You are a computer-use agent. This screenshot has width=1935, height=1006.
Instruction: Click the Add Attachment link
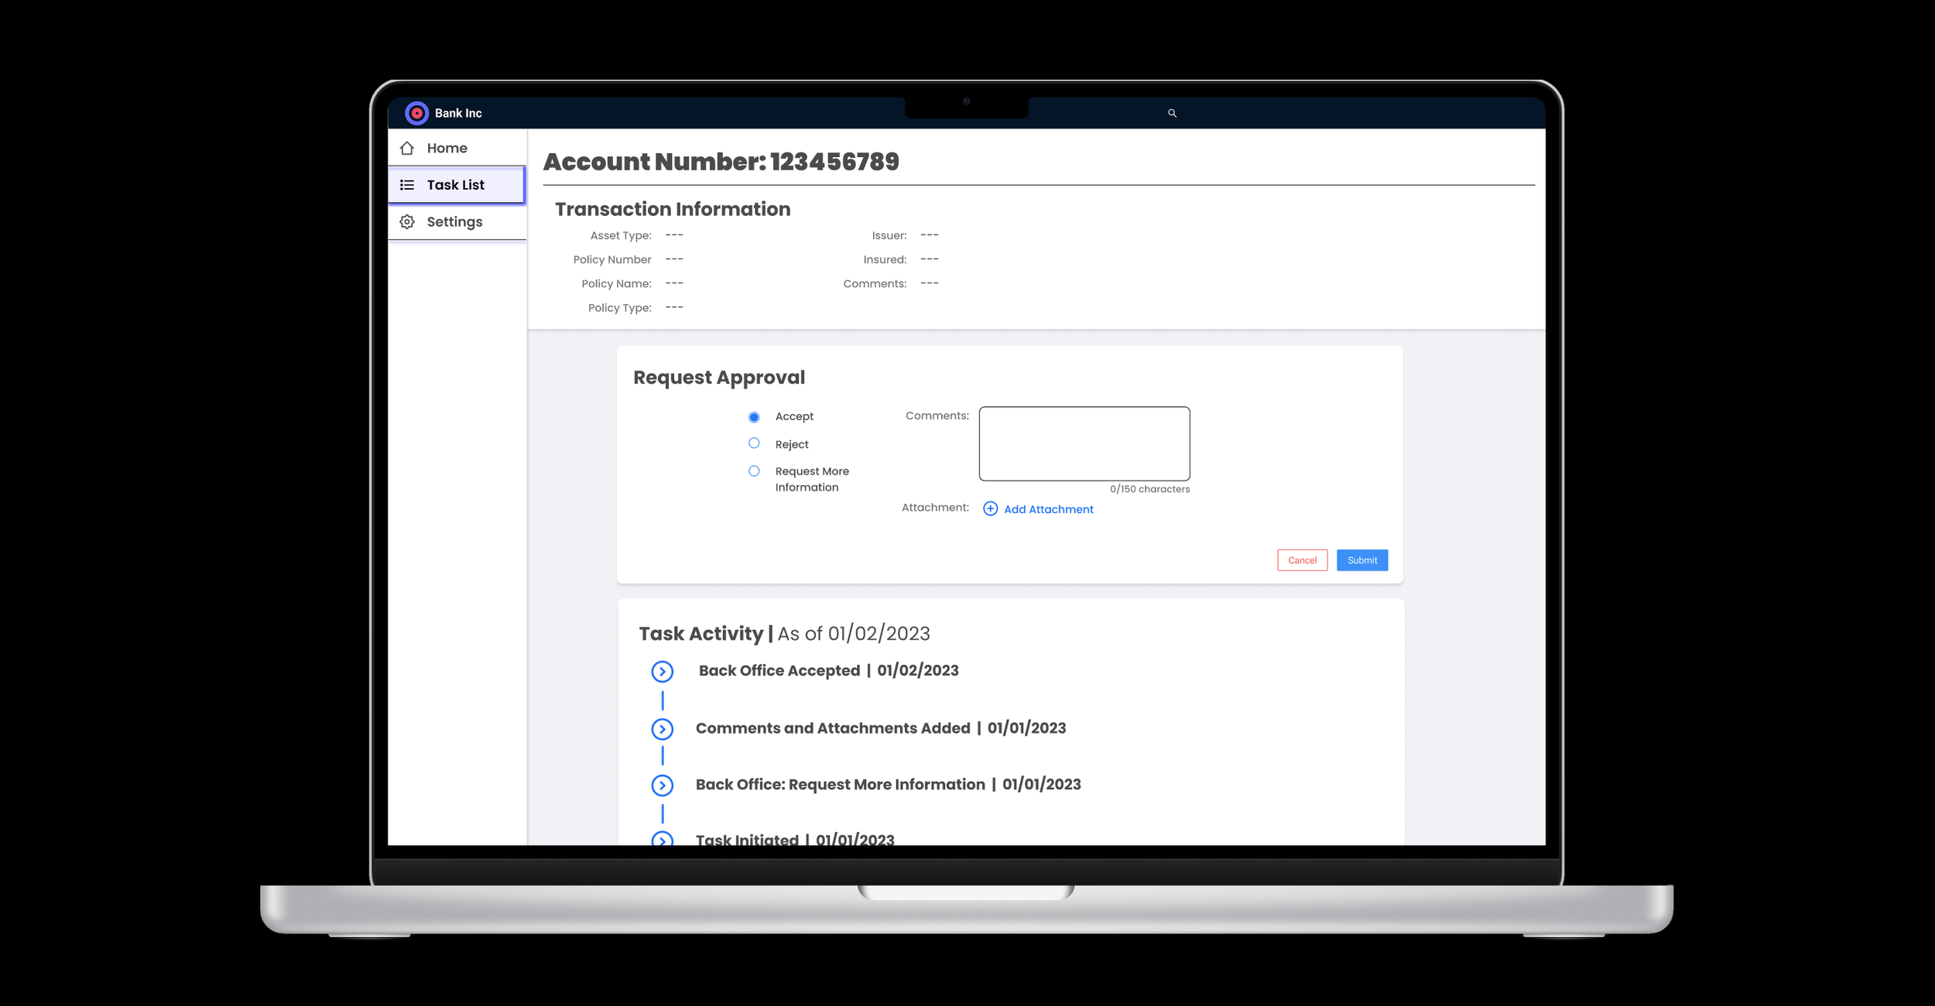click(1048, 509)
